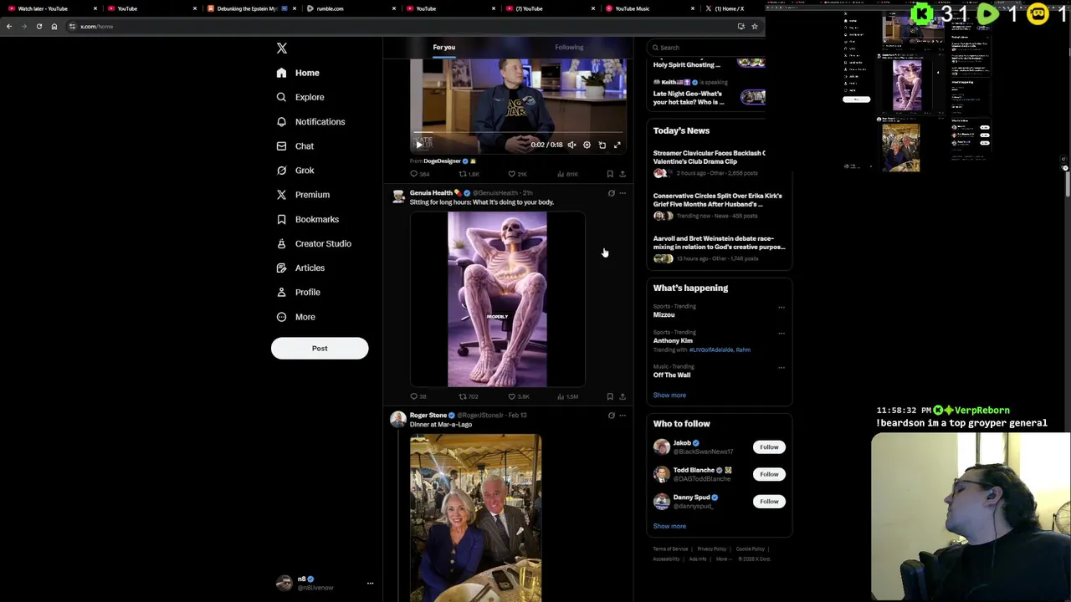This screenshot has height=602, width=1071.
Task: Open Conservative Circles Split news story
Action: [x=718, y=207]
